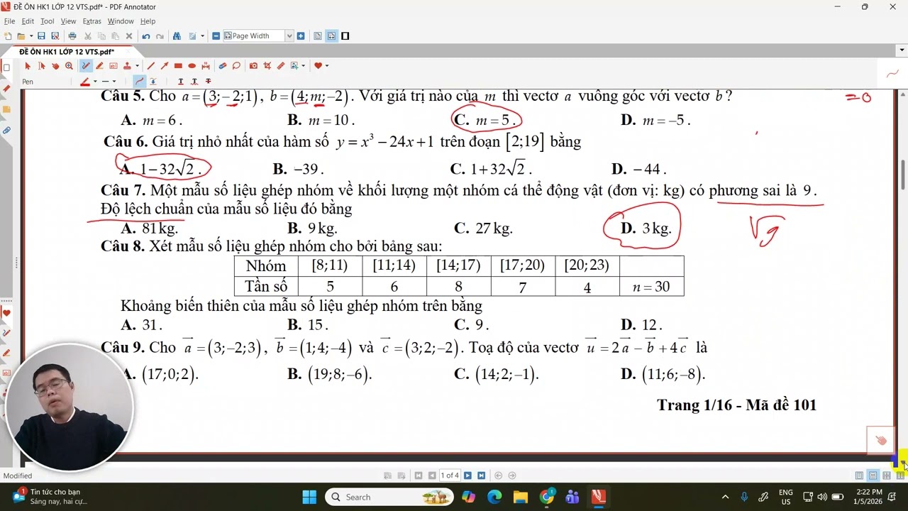Select the Ellipse shape tool

pyautogui.click(x=192, y=66)
